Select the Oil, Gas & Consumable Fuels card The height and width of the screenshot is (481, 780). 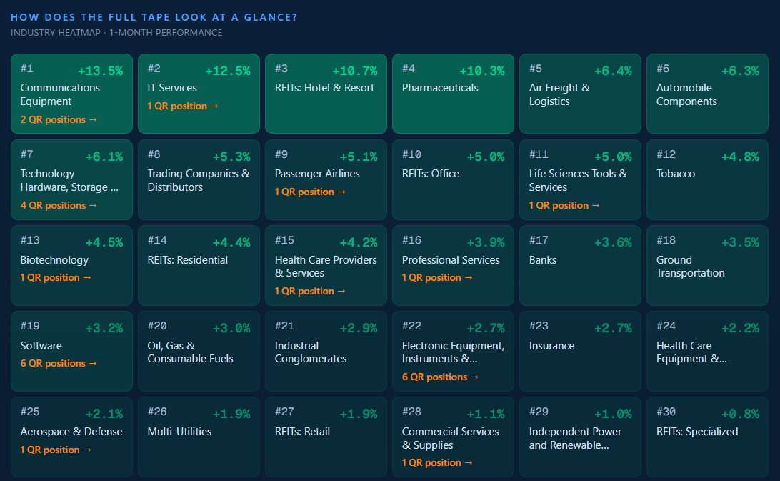pos(199,351)
